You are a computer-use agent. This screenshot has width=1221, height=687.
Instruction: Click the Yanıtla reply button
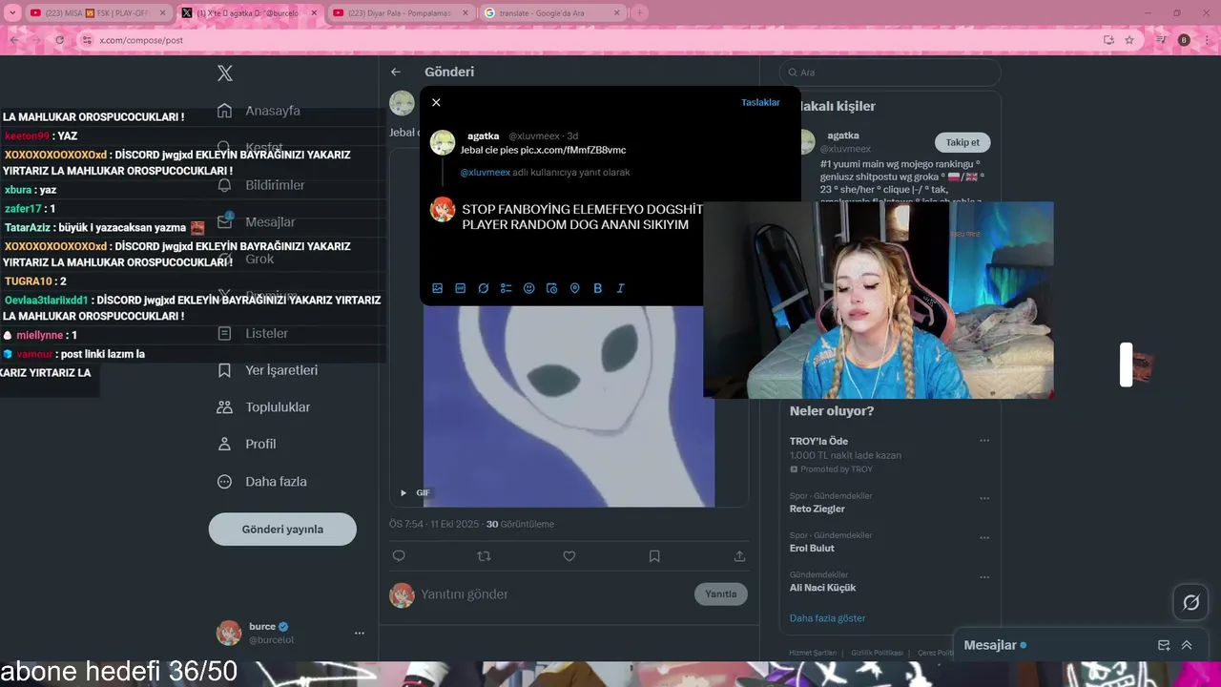[721, 593]
